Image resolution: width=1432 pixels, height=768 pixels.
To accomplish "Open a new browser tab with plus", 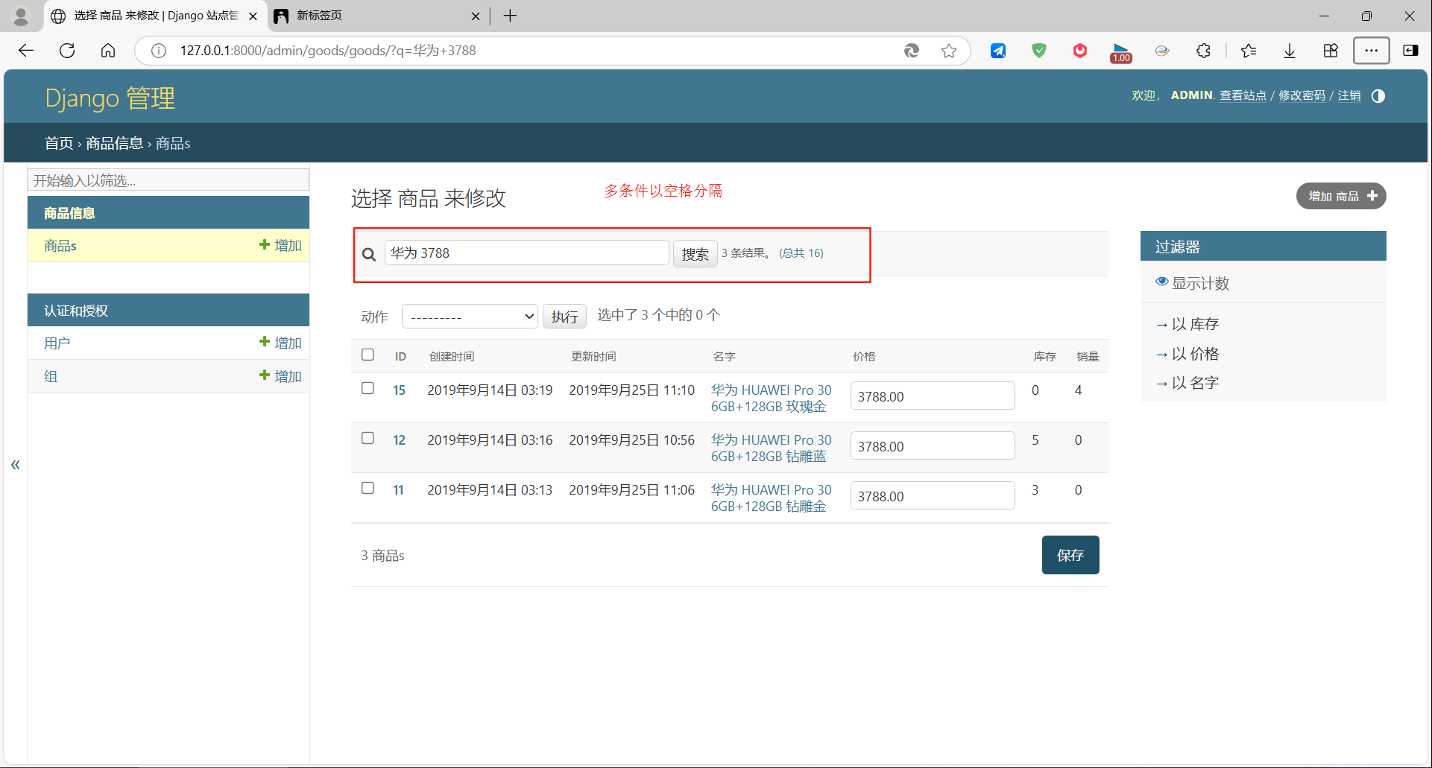I will click(510, 16).
